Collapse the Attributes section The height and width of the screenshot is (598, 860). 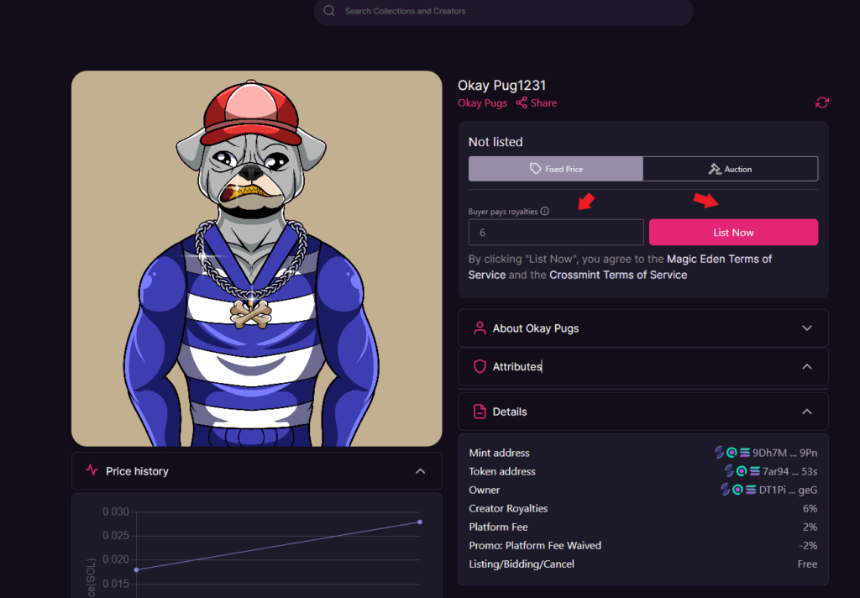(806, 367)
